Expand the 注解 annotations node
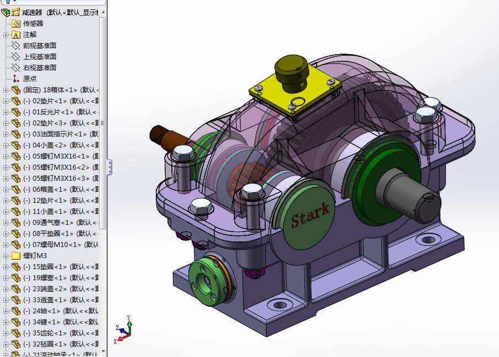The width and height of the screenshot is (499, 357). 6,34
